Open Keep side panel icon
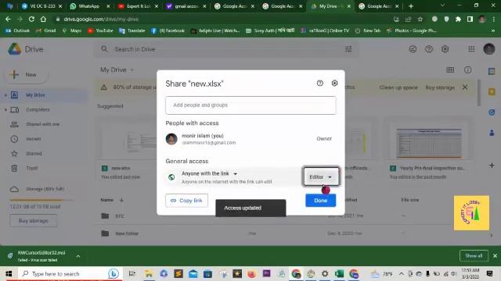 coord(492,92)
